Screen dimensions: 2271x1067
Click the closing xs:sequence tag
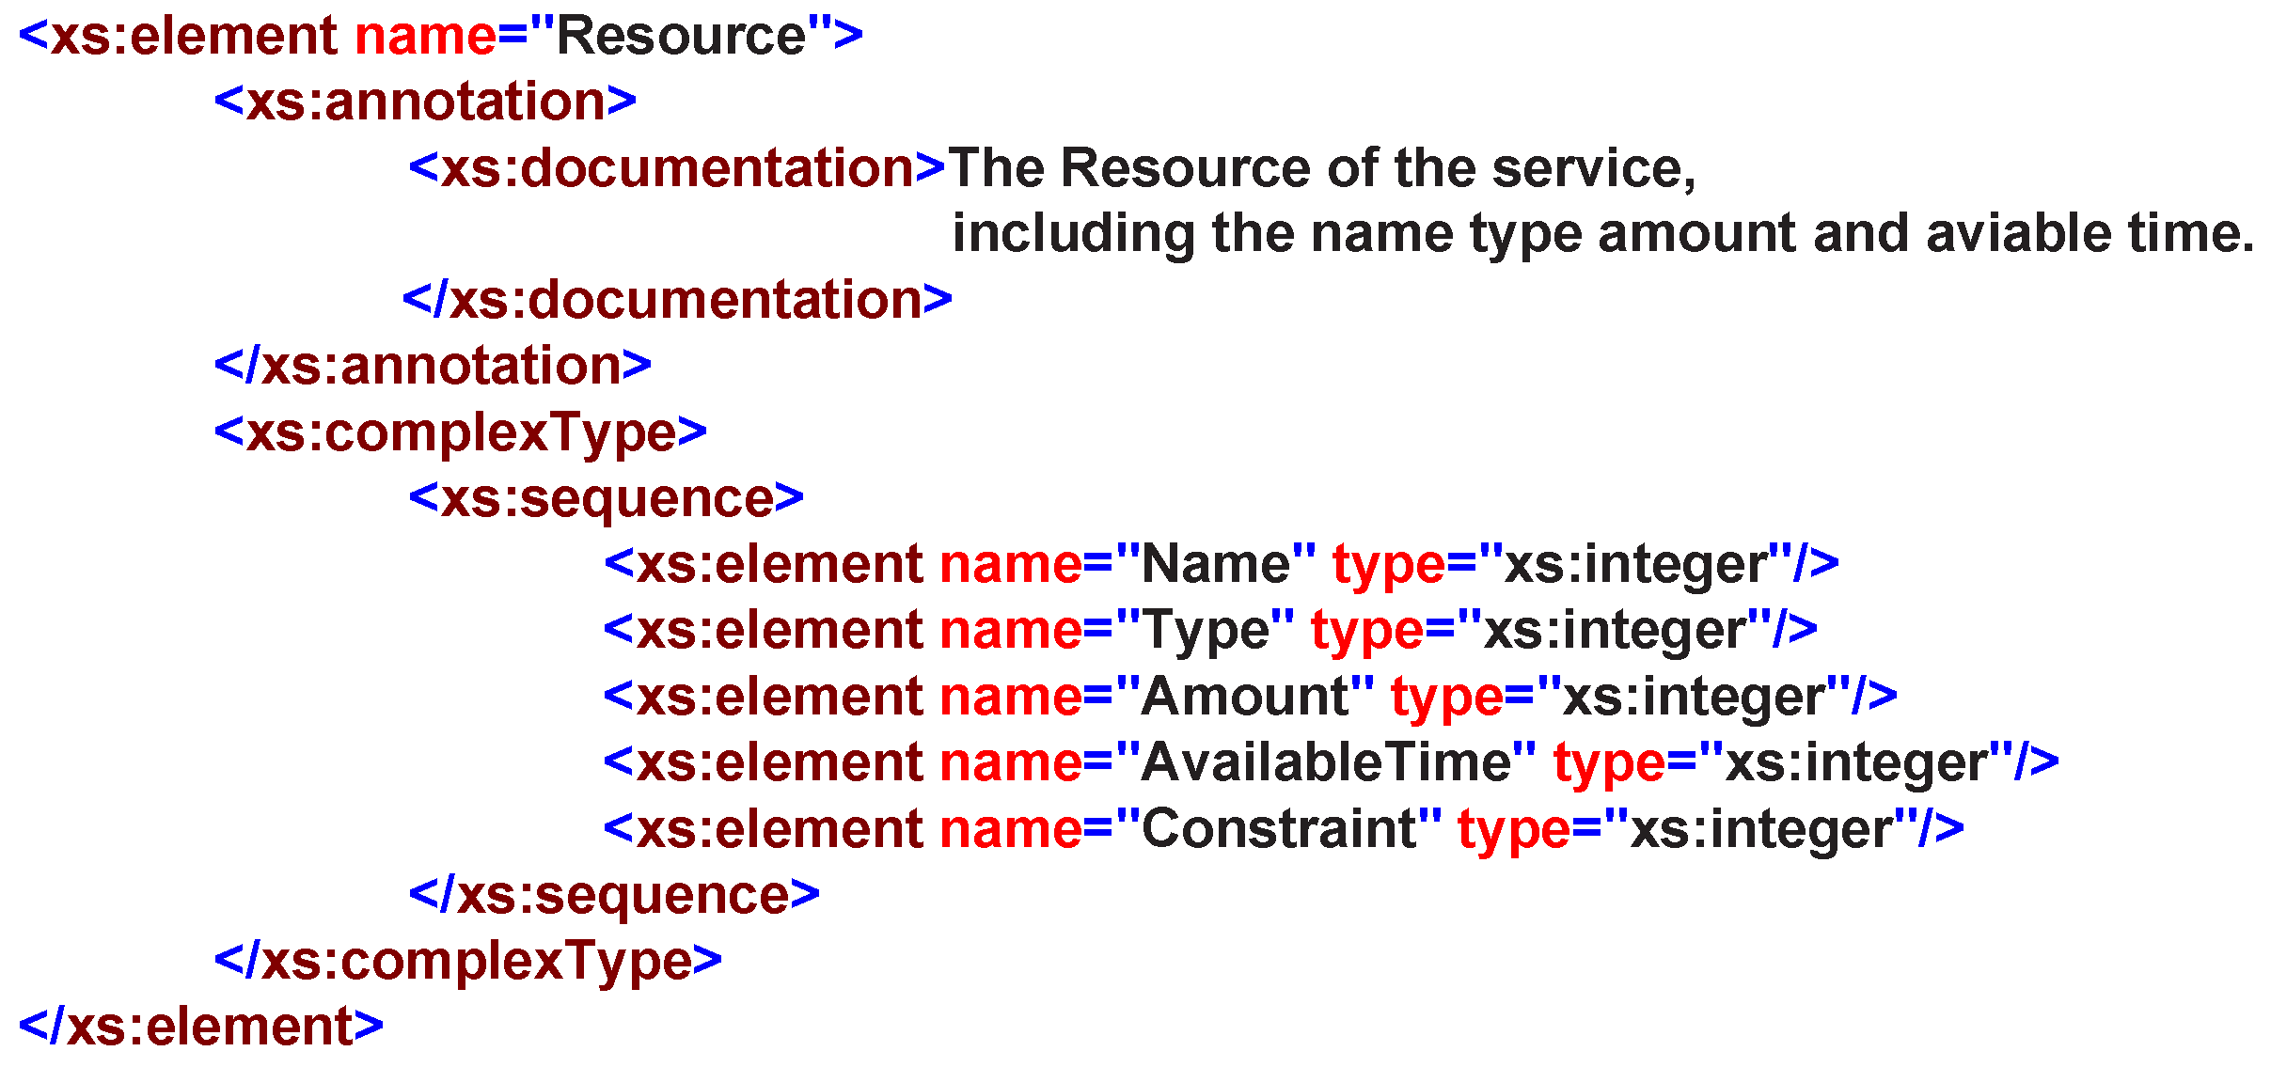click(614, 895)
